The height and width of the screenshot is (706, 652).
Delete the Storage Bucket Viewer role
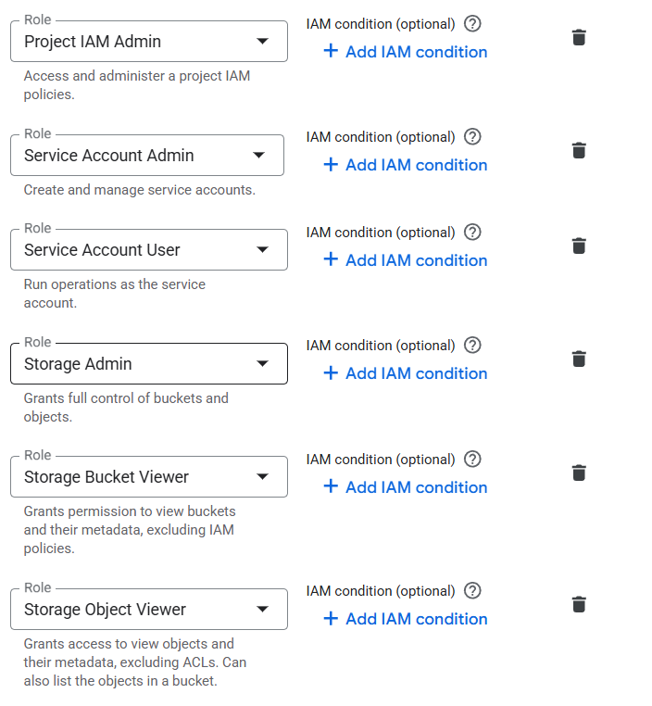point(579,473)
